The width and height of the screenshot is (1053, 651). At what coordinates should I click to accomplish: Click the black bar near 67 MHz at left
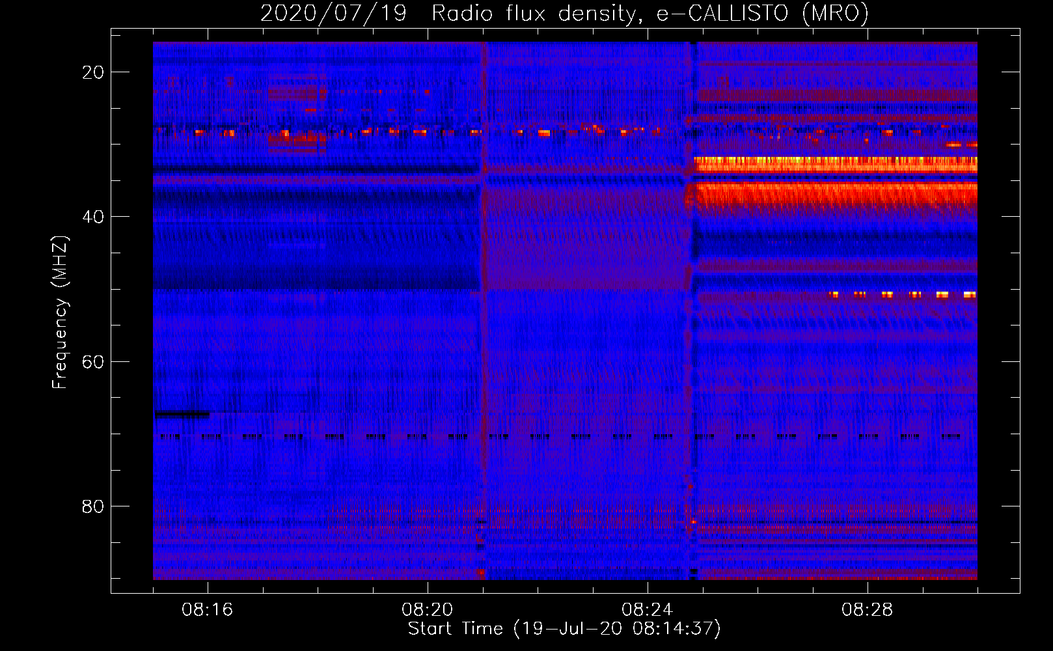point(182,414)
